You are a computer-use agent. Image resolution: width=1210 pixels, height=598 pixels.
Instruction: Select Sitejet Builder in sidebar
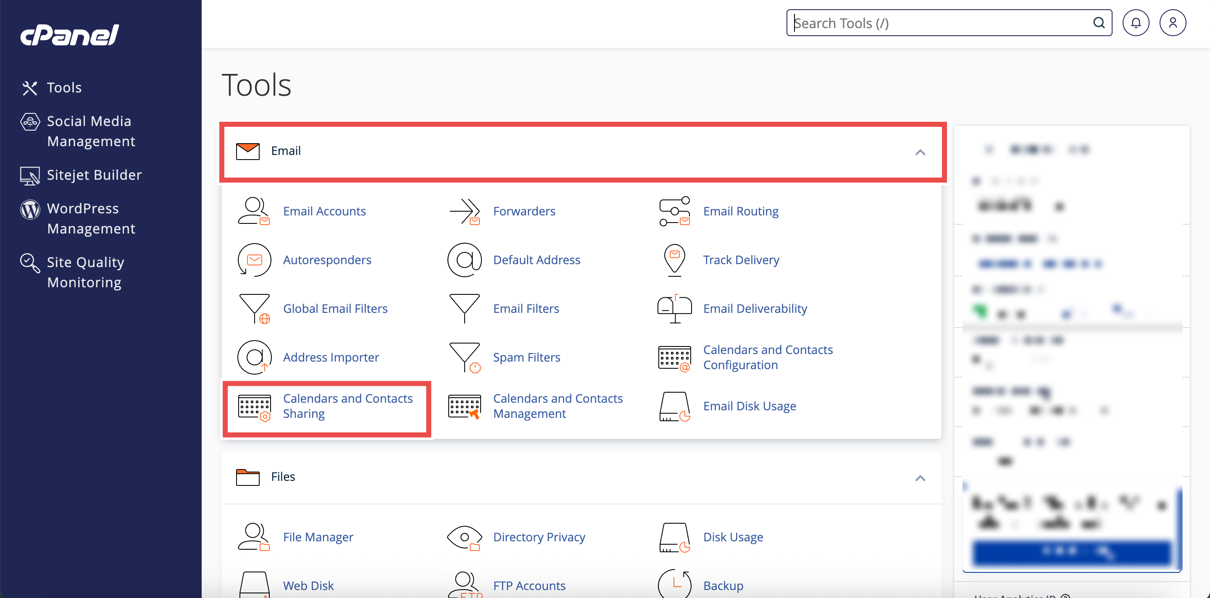tap(94, 175)
